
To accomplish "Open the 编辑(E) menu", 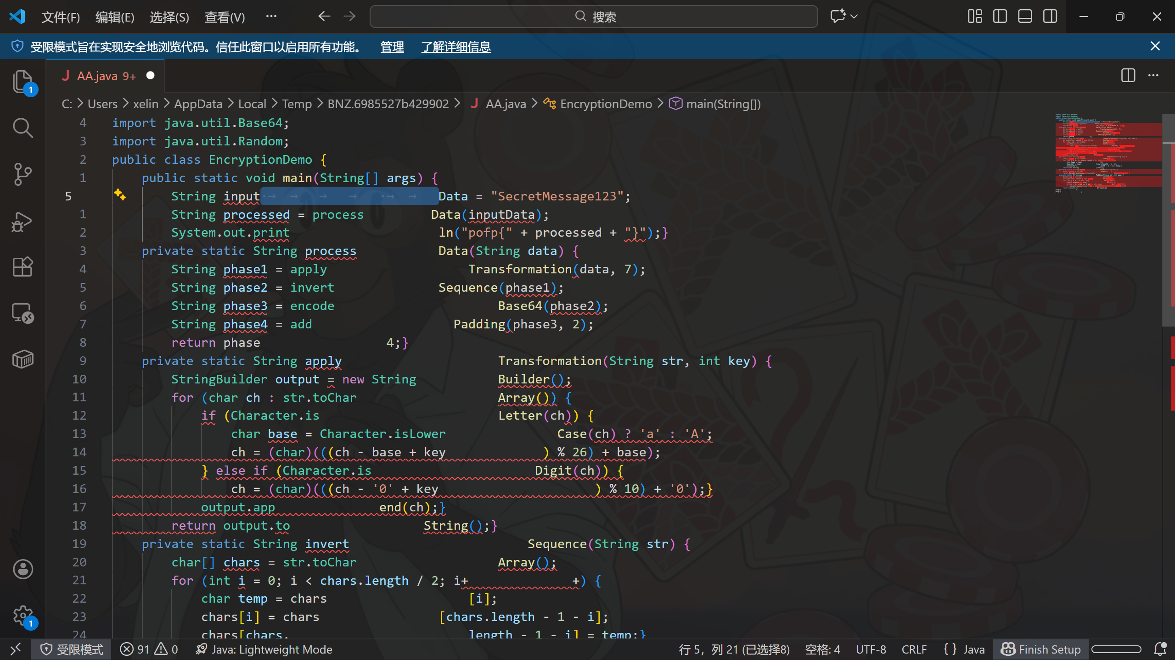I will pos(115,17).
